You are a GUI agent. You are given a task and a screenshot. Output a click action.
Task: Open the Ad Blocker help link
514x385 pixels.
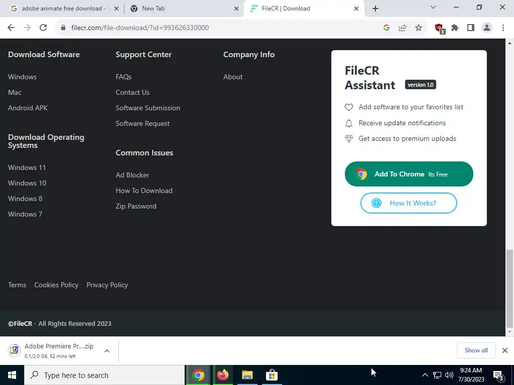[x=133, y=175]
